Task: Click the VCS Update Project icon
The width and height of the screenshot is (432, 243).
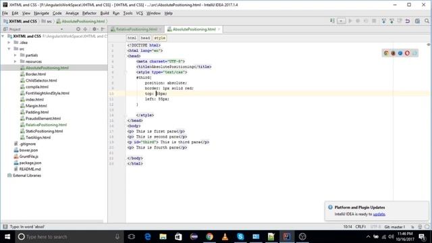Action: (383, 21)
